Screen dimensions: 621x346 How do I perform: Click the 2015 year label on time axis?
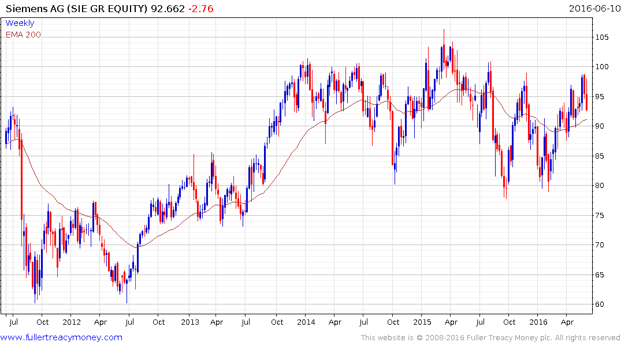[x=422, y=322]
